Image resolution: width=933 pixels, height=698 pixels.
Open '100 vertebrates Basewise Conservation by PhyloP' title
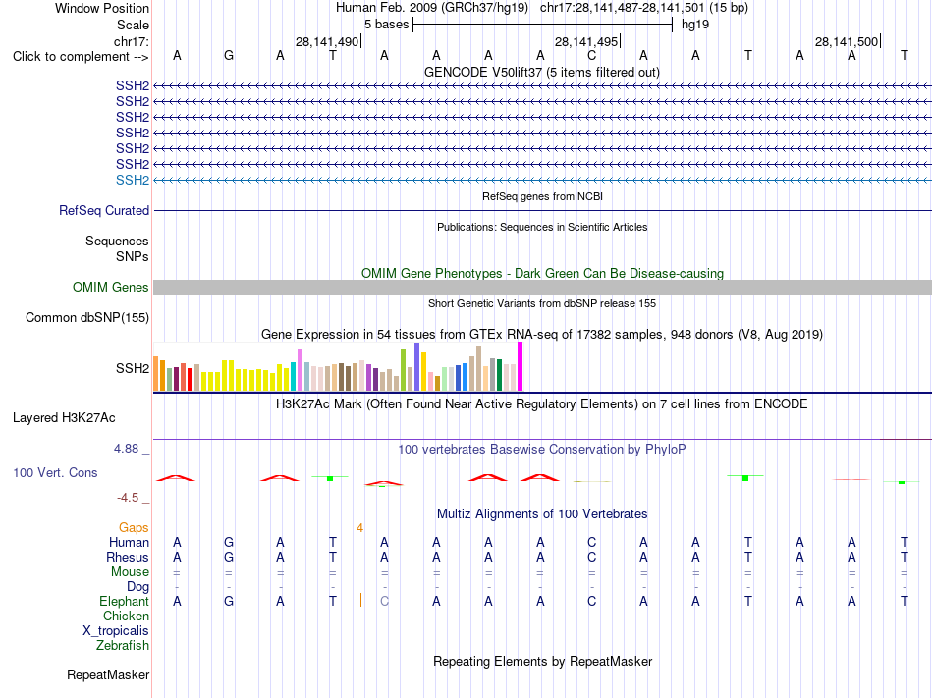[x=541, y=449]
